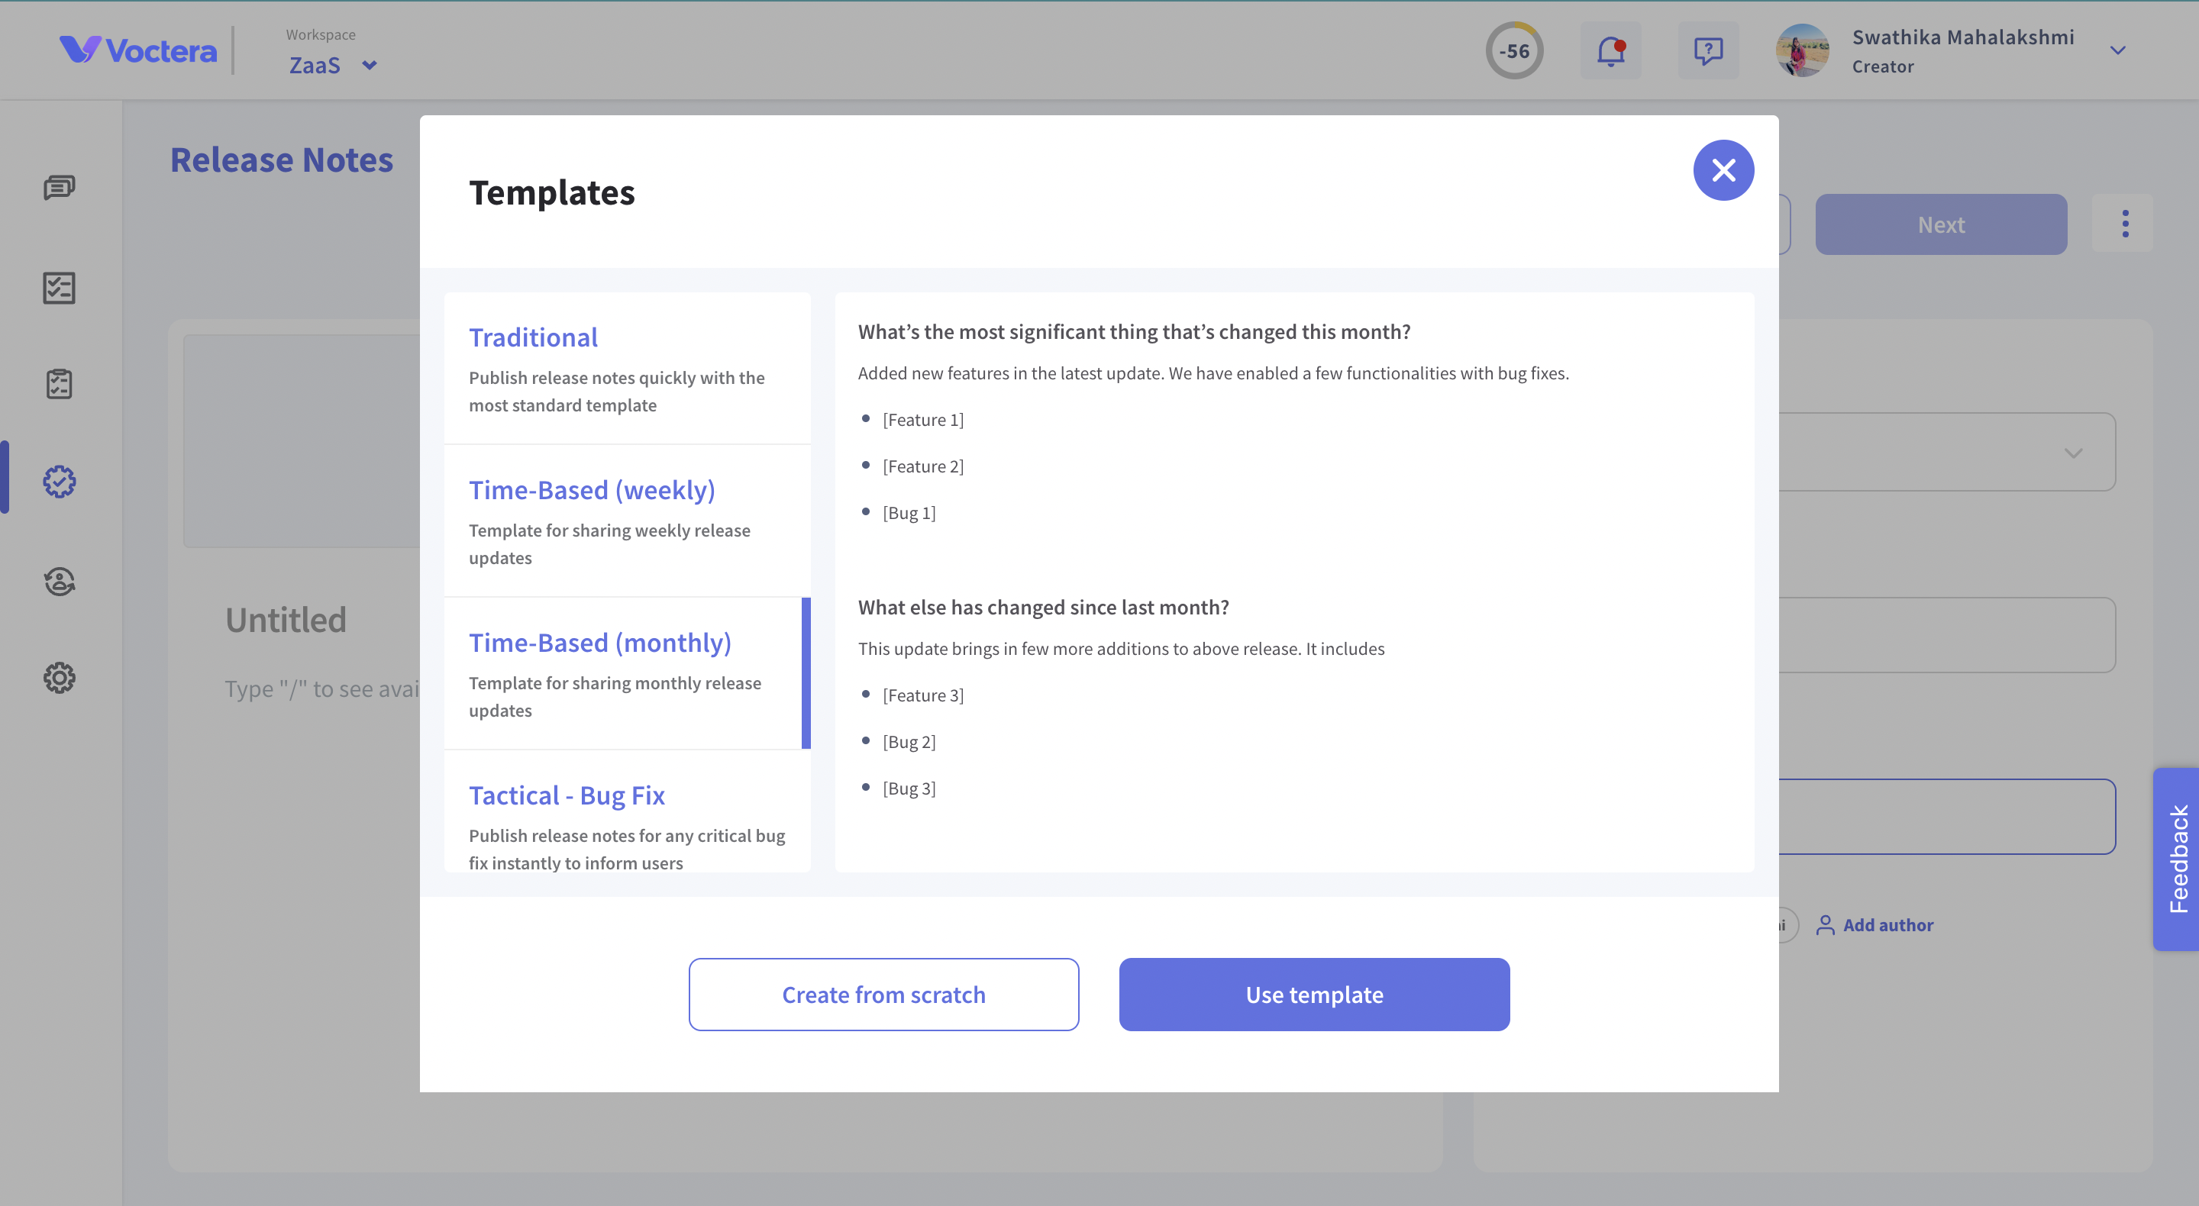The height and width of the screenshot is (1206, 2199).
Task: Click the [Bug 1] bullet in the preview
Action: (x=909, y=513)
